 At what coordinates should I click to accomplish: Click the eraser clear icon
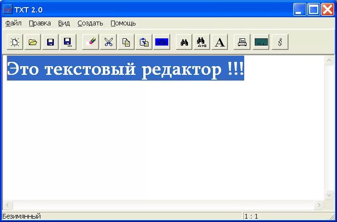click(91, 42)
